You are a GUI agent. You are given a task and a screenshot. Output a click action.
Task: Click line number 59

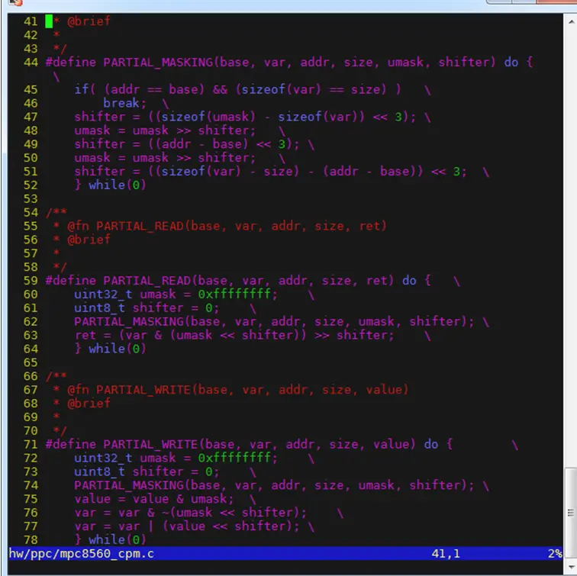[x=31, y=281]
